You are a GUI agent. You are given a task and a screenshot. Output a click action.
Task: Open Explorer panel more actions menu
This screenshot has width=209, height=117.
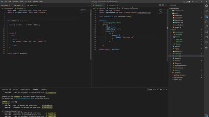coord(201,5)
